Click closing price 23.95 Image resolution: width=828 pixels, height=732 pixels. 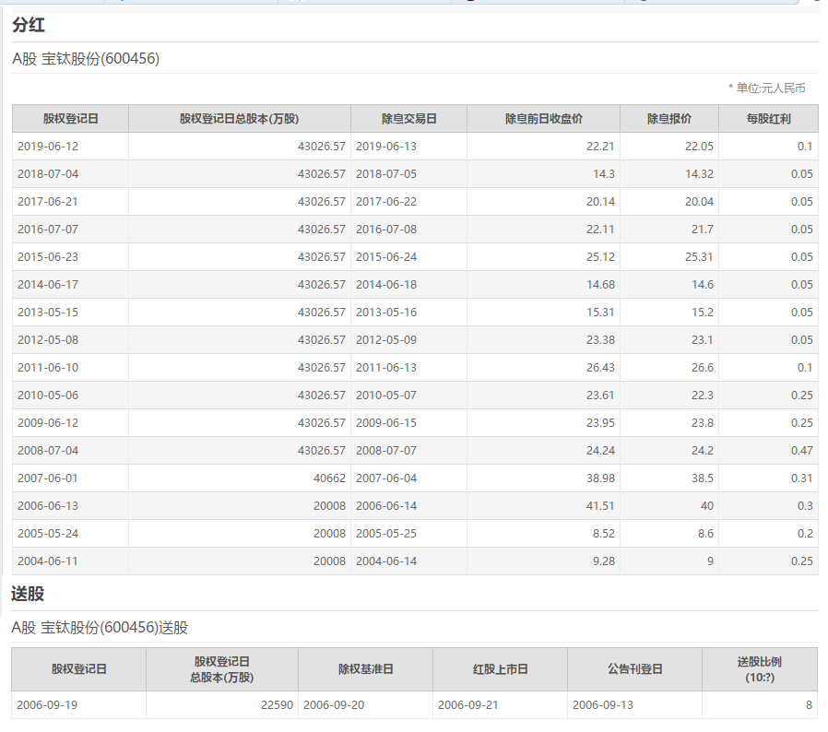(600, 423)
